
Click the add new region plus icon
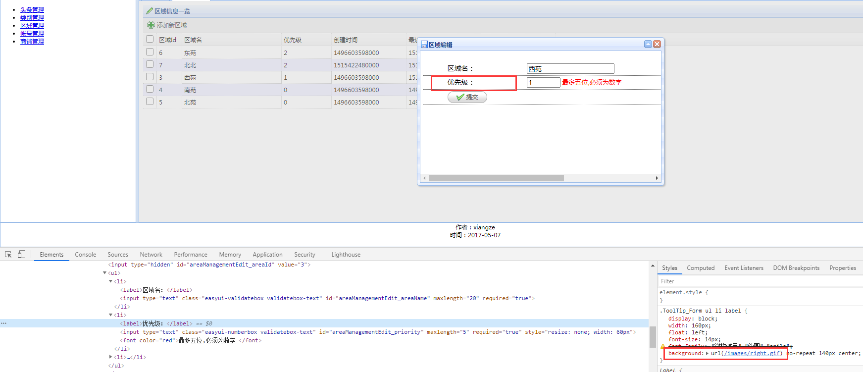tap(151, 25)
